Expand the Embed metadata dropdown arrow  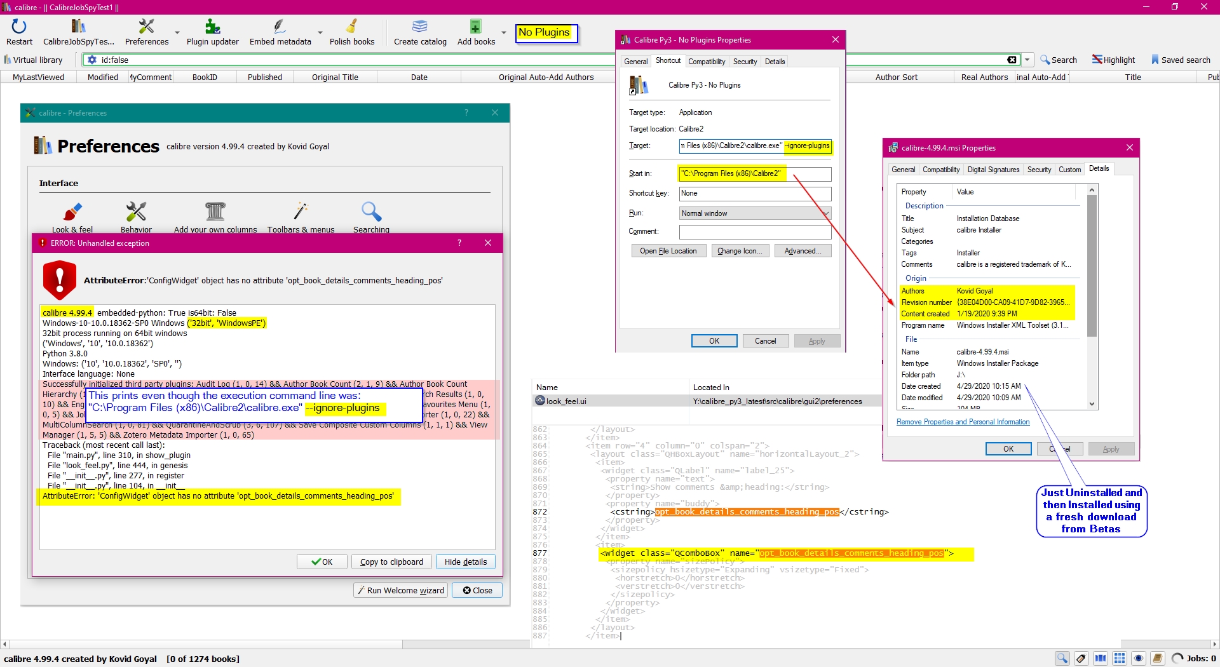320,32
